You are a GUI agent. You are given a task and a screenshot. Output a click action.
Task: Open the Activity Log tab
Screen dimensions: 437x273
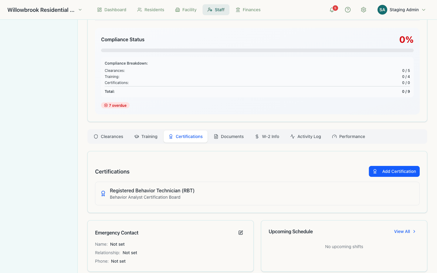(x=305, y=136)
